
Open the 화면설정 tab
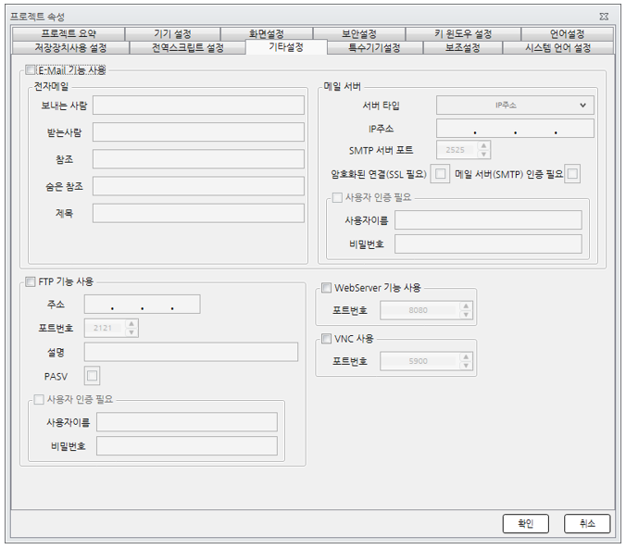pyautogui.click(x=267, y=34)
